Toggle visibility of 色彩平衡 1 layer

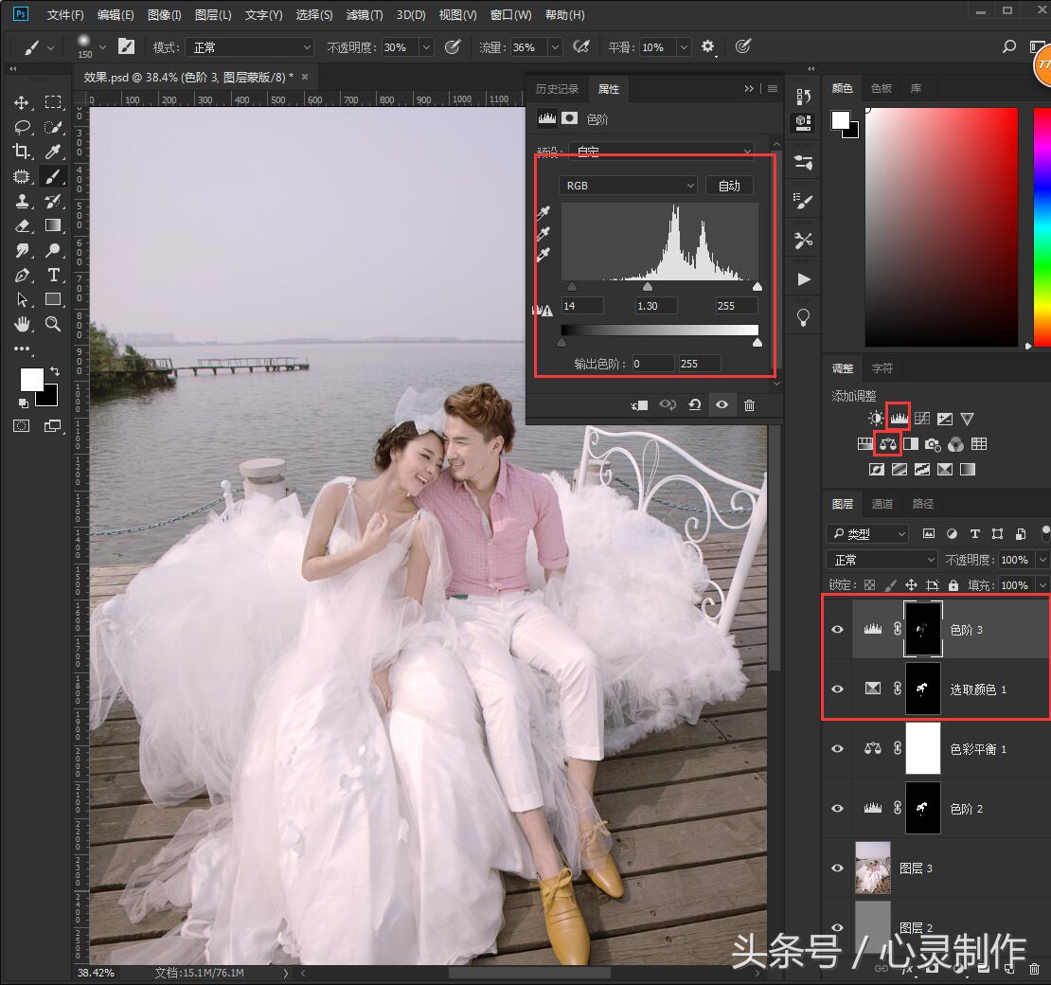[837, 749]
